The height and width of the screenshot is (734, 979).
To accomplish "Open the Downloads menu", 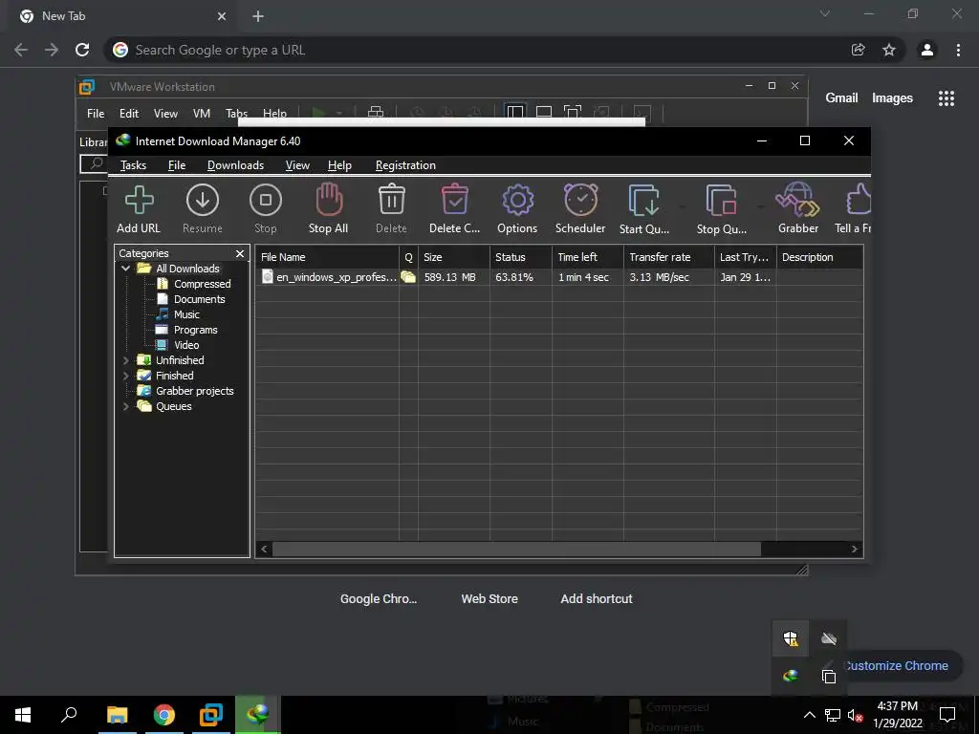I will point(235,165).
